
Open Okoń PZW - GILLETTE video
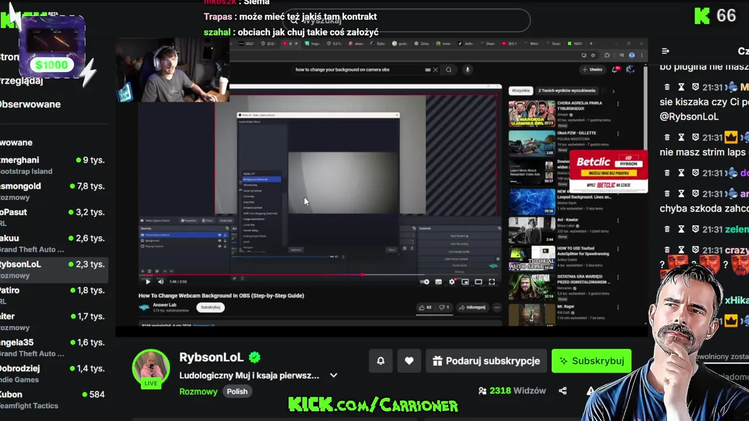(x=531, y=143)
